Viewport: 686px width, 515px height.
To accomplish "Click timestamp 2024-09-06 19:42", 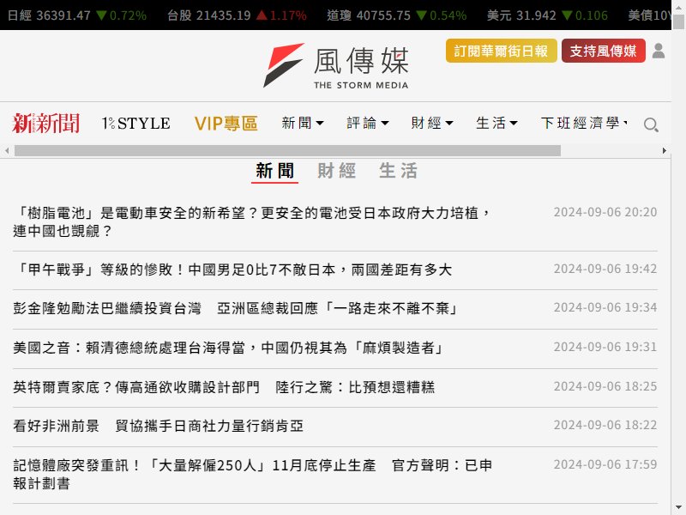I will [x=605, y=269].
